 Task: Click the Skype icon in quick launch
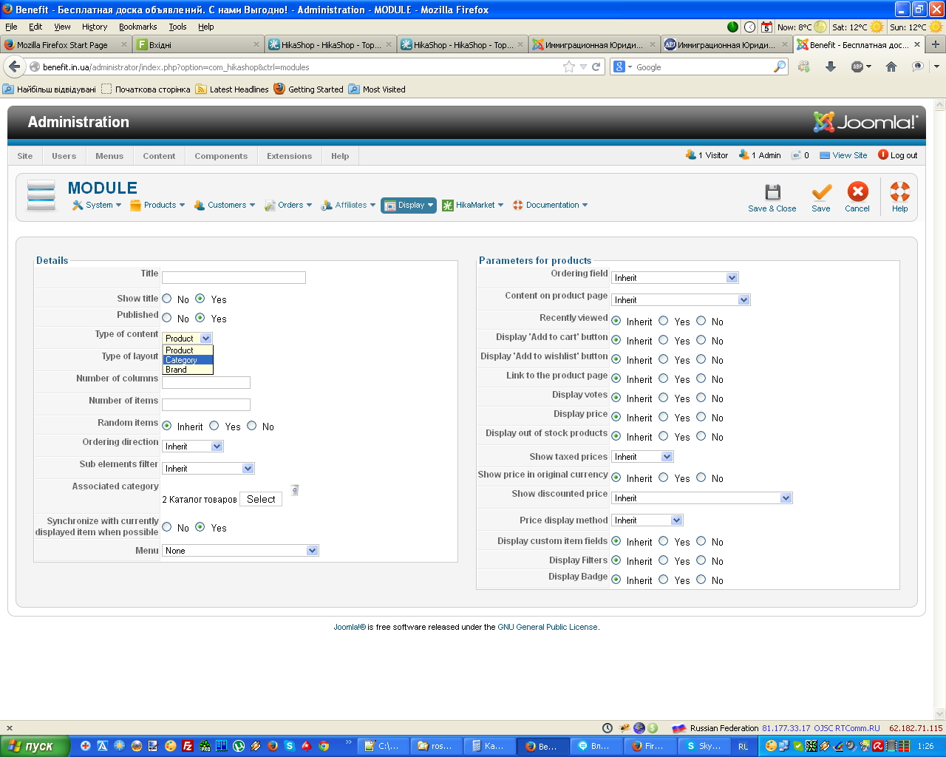(x=290, y=746)
